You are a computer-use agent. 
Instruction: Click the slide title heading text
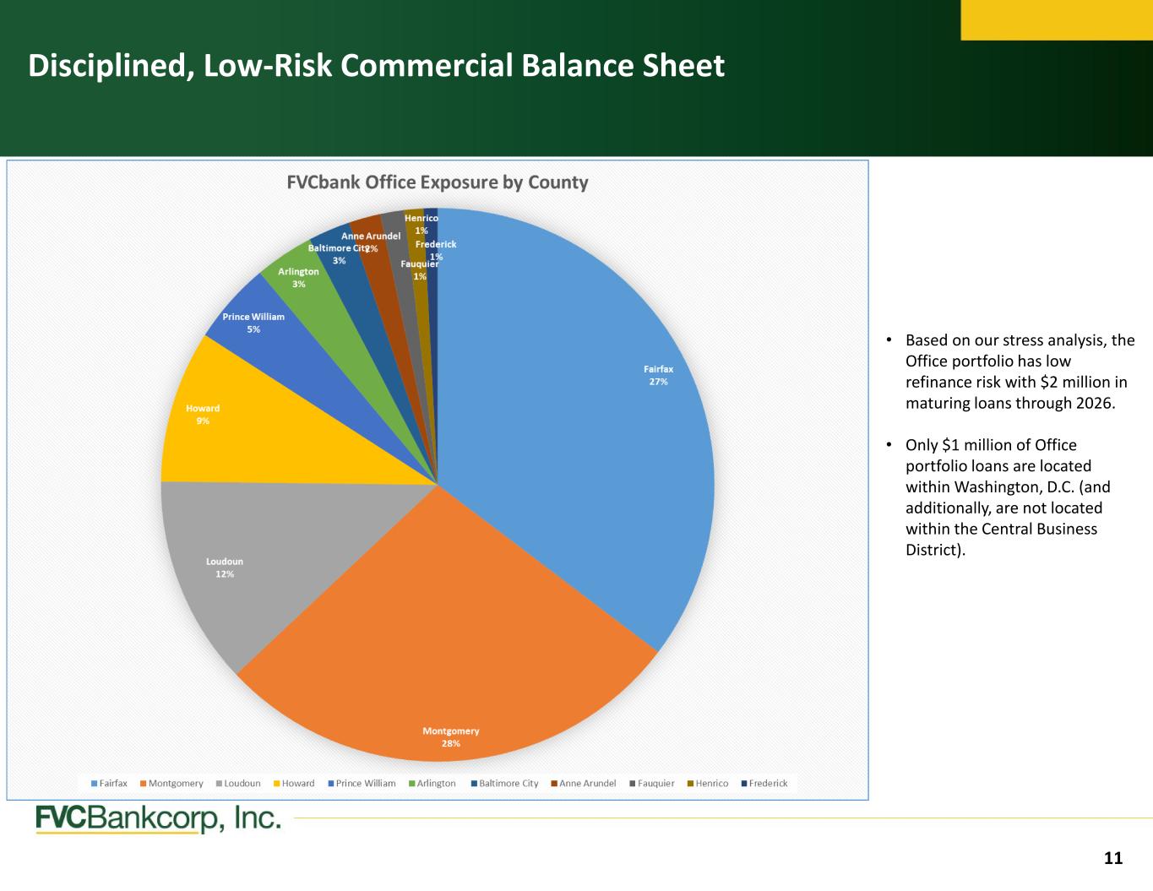376,66
